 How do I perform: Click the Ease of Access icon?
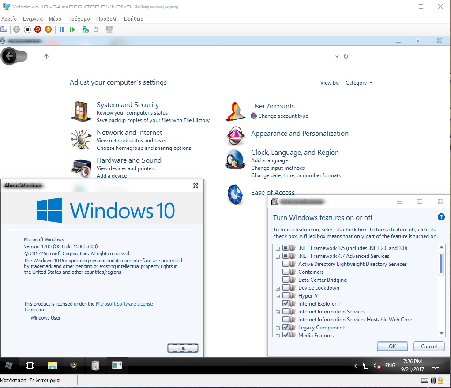pos(236,194)
